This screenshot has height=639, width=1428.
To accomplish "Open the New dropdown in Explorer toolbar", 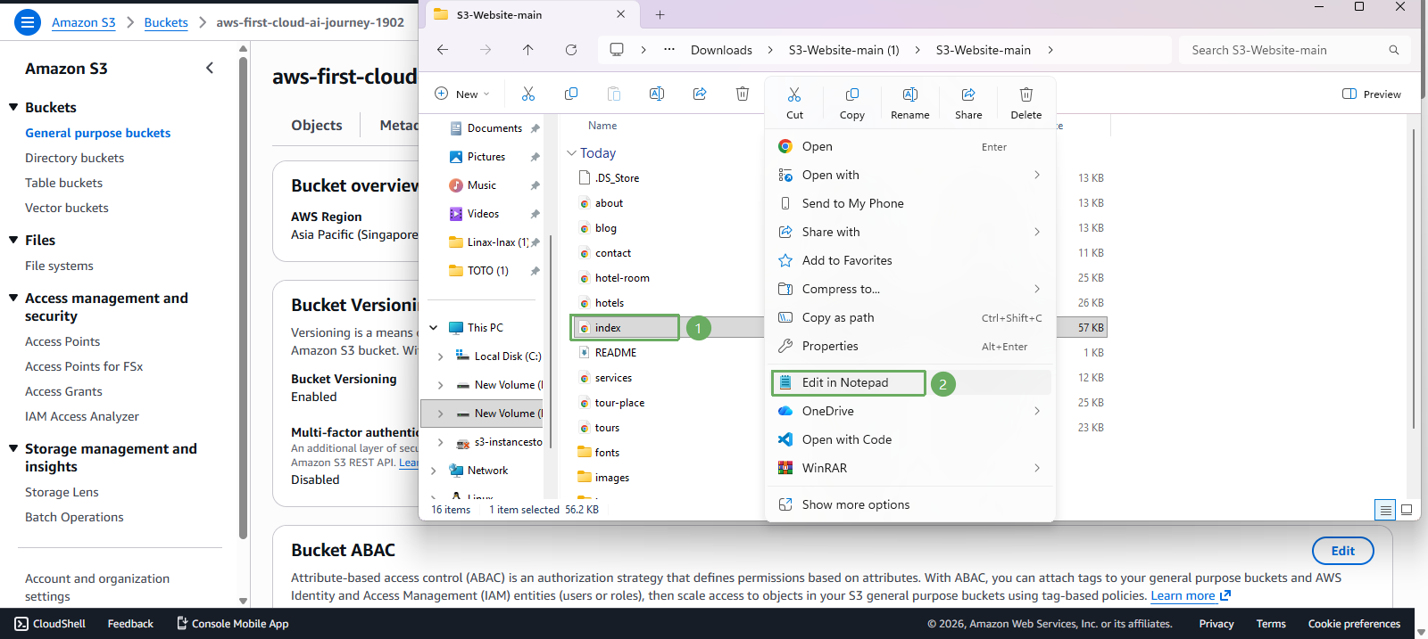I will (462, 94).
